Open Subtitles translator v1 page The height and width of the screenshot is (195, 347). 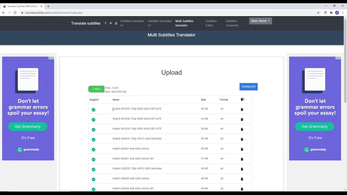[132, 23]
